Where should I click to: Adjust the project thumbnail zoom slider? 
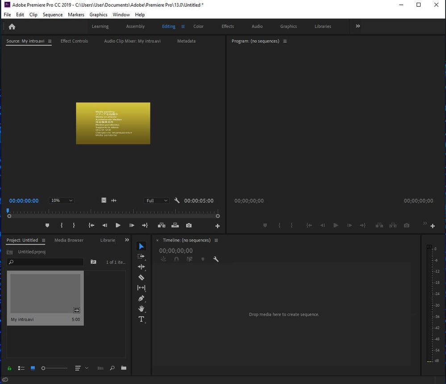pos(44,368)
